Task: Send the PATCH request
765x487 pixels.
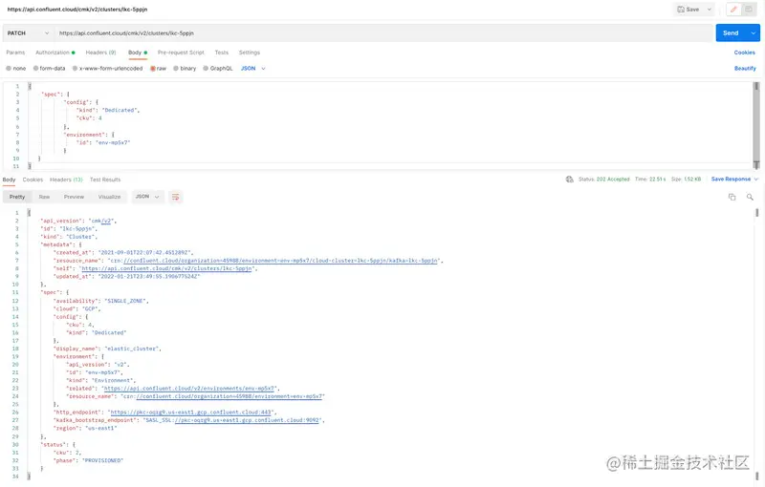Action: pyautogui.click(x=731, y=33)
